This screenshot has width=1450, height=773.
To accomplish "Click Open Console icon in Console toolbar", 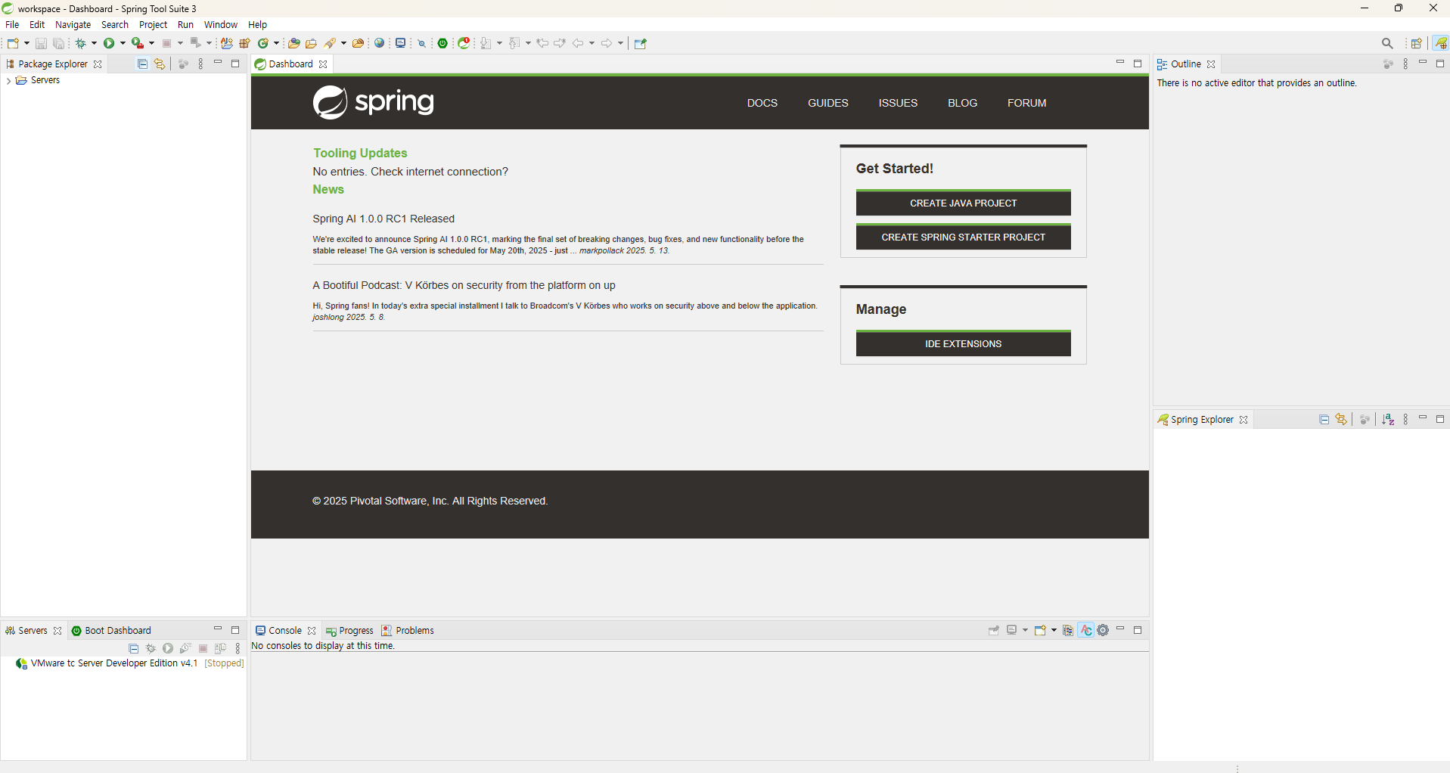I will point(1040,630).
